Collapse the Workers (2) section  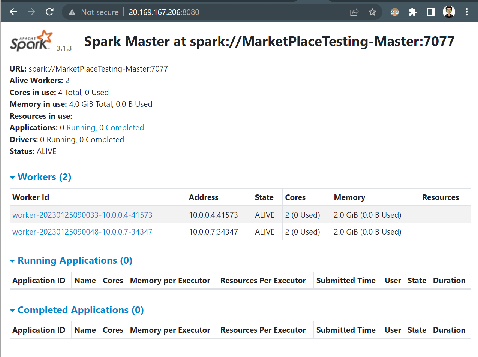click(x=40, y=177)
